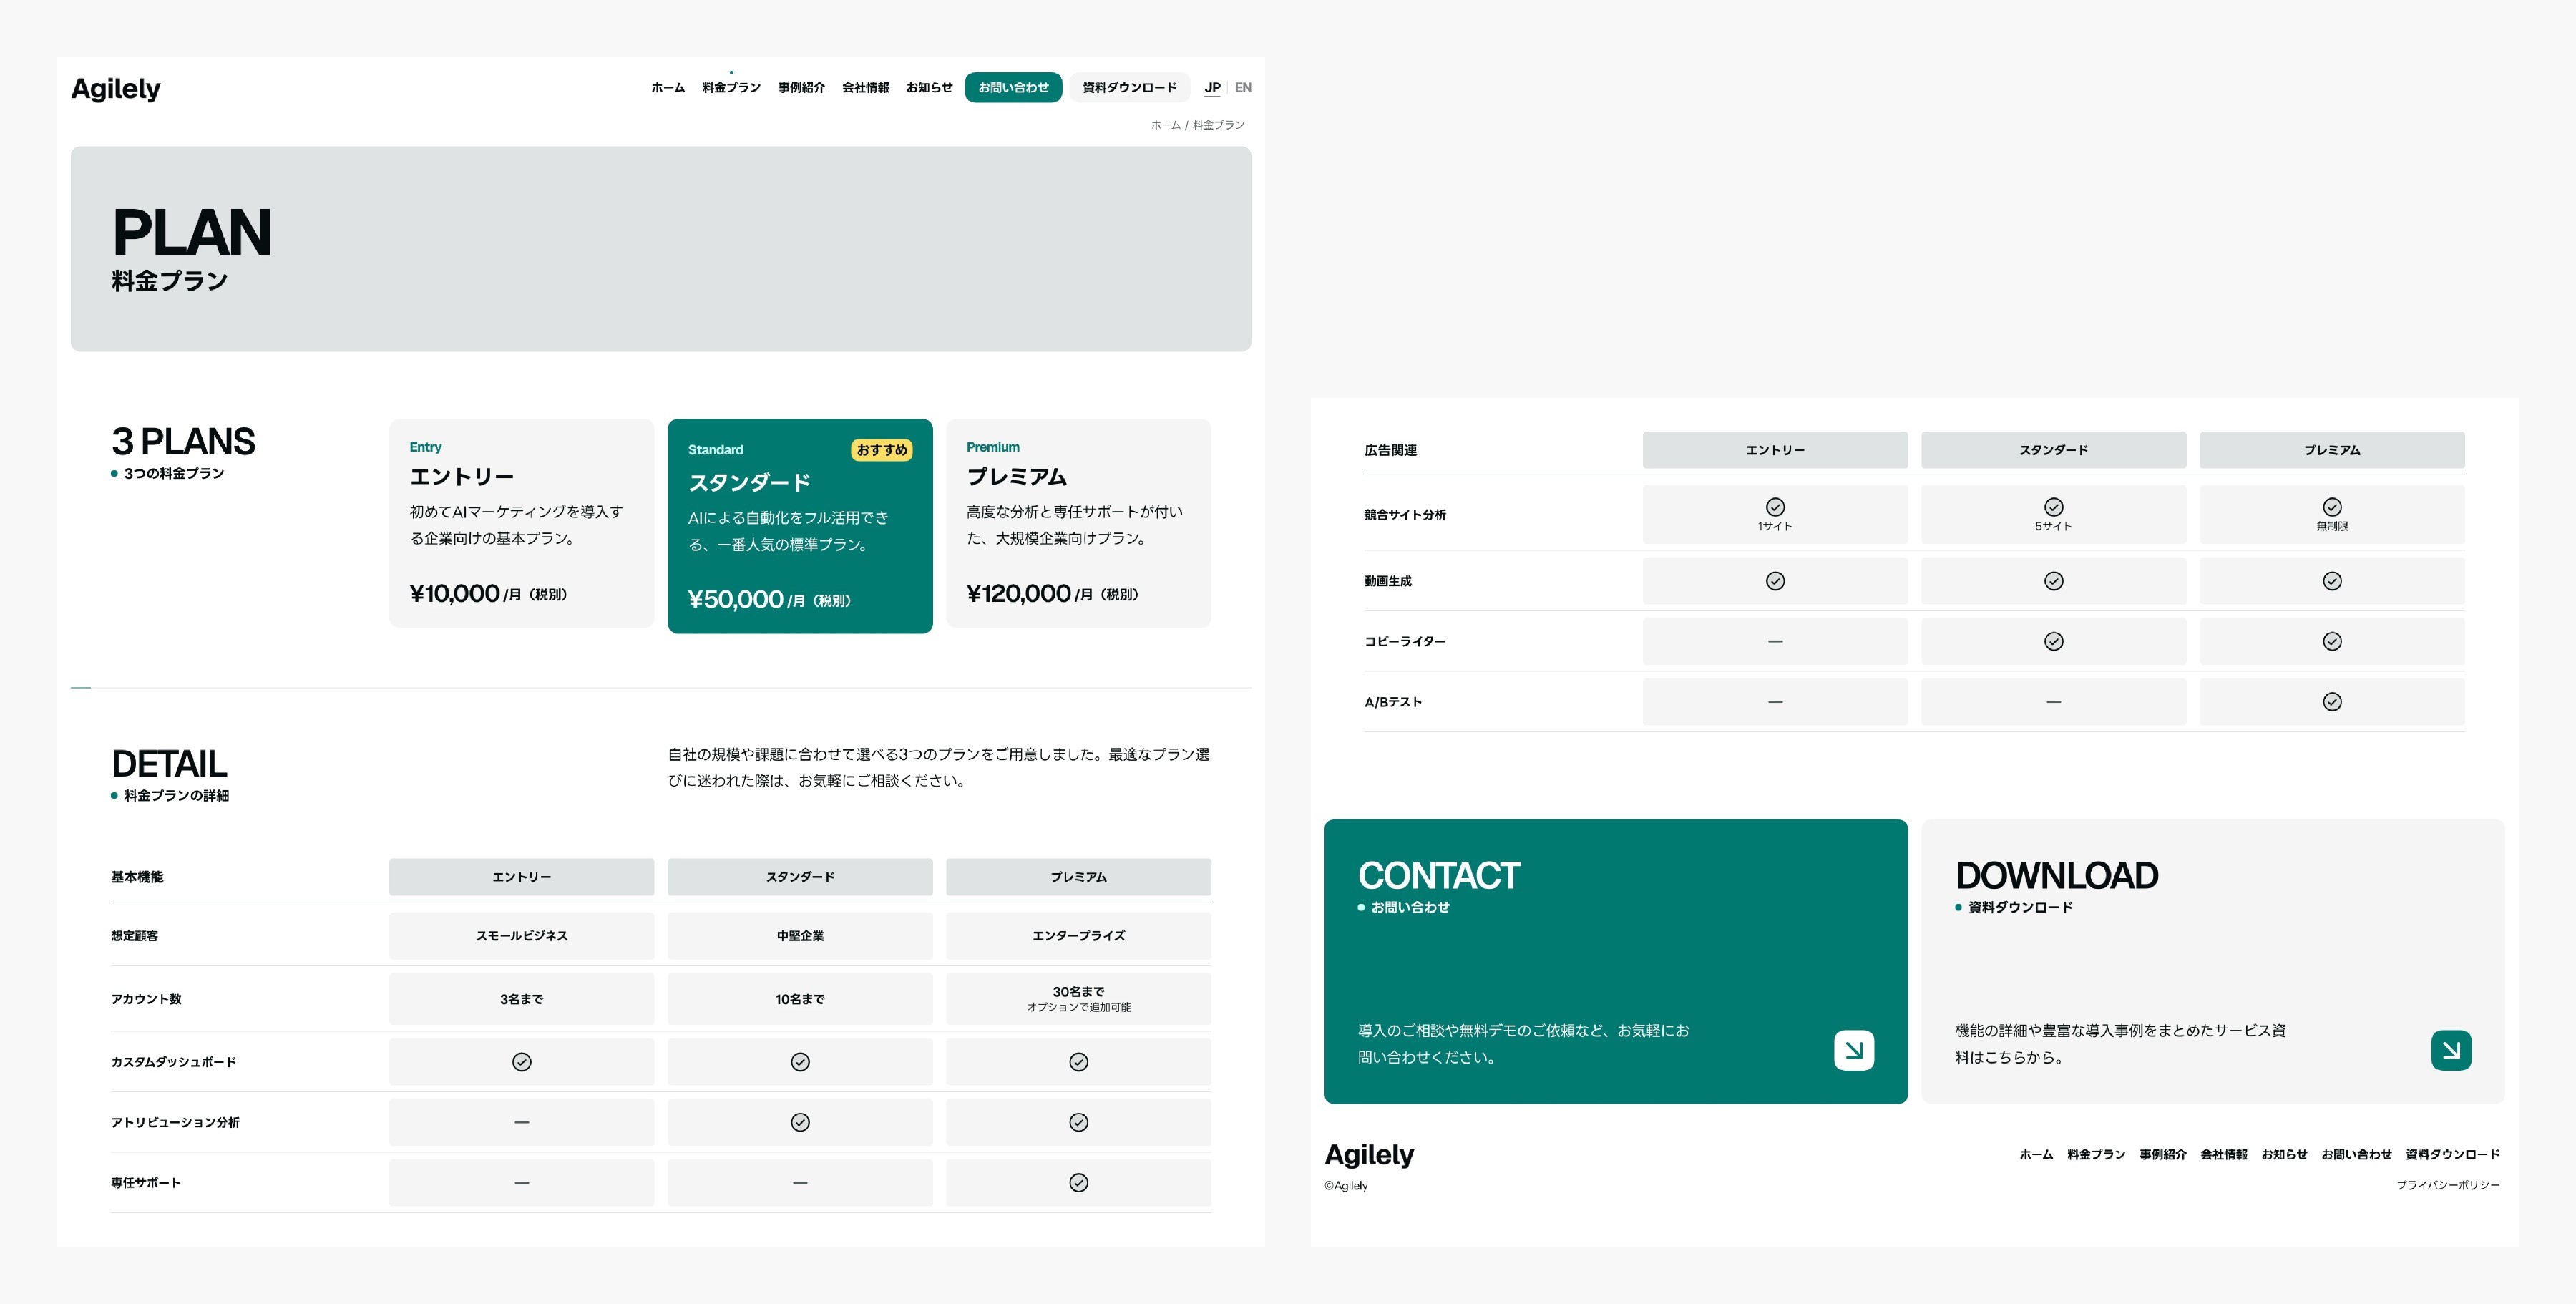The image size is (2576, 1304).
Task: Click the 動画生成 checkmark under スタンダード
Action: tap(2053, 581)
